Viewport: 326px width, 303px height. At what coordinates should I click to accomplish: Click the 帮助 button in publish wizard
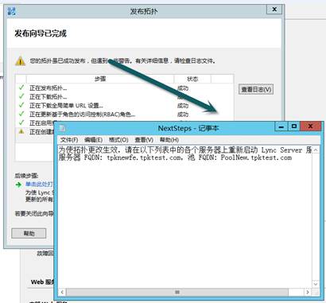[x=29, y=233]
